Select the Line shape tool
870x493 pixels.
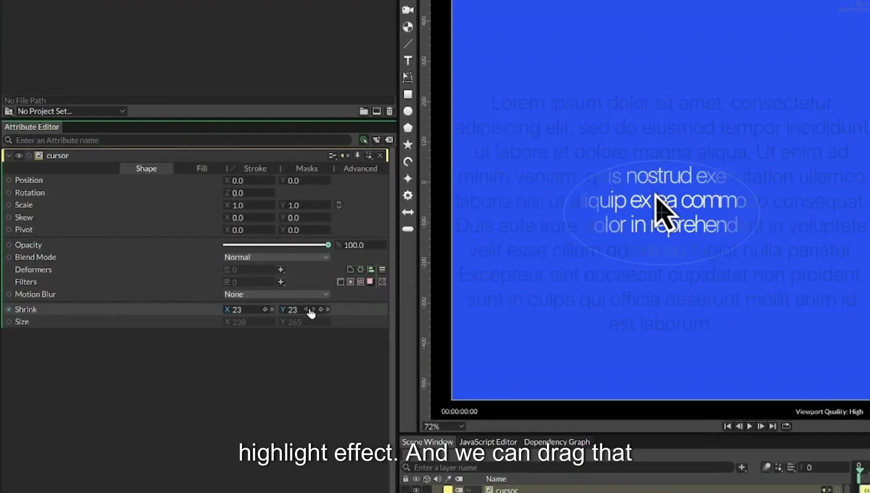point(408,43)
